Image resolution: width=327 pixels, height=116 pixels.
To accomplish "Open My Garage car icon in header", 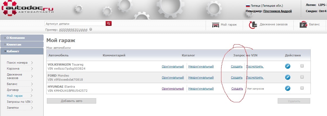I will click(216, 25).
